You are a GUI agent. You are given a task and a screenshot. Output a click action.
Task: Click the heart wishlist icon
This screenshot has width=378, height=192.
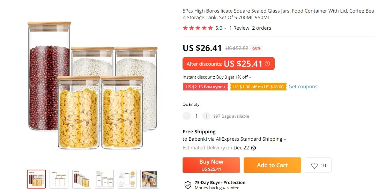click(314, 165)
